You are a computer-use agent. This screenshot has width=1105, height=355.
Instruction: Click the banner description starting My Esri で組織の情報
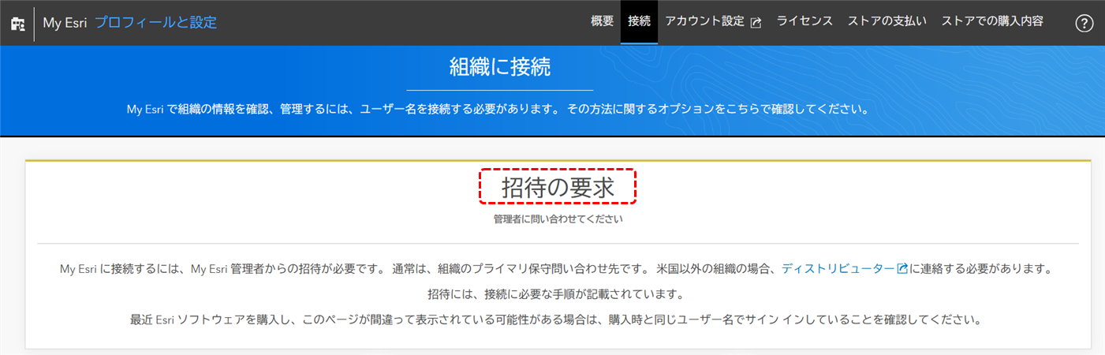tap(498, 110)
